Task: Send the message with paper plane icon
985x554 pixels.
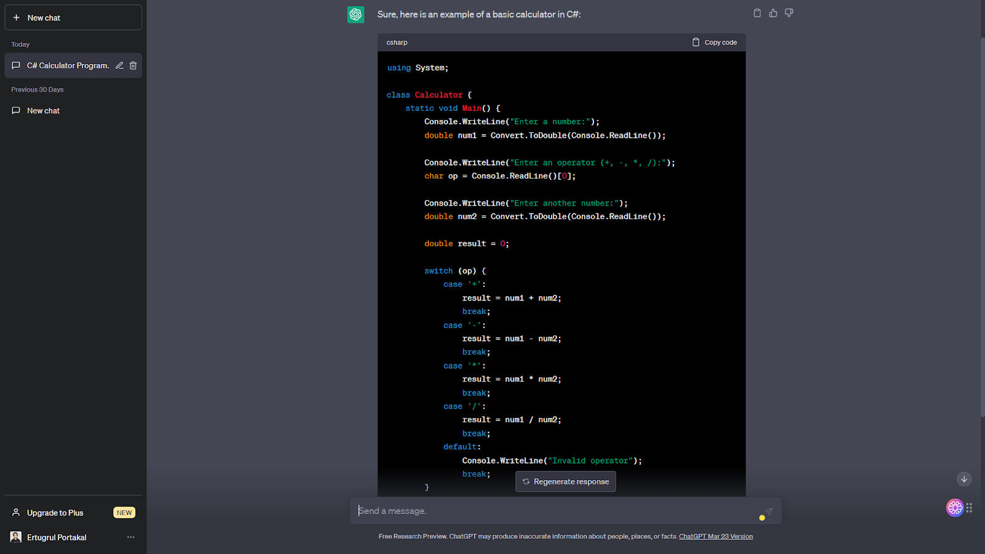Action: click(768, 512)
